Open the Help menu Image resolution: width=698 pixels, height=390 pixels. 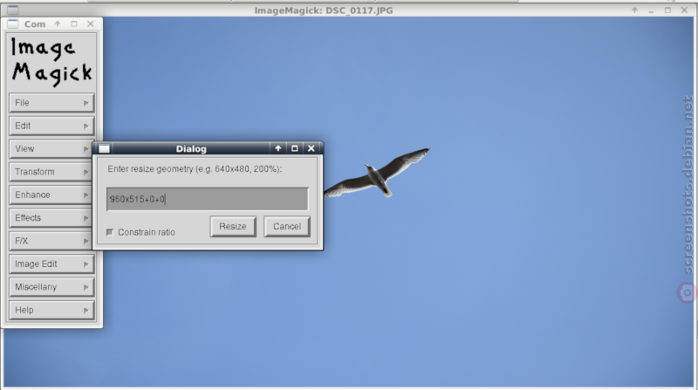[51, 311]
